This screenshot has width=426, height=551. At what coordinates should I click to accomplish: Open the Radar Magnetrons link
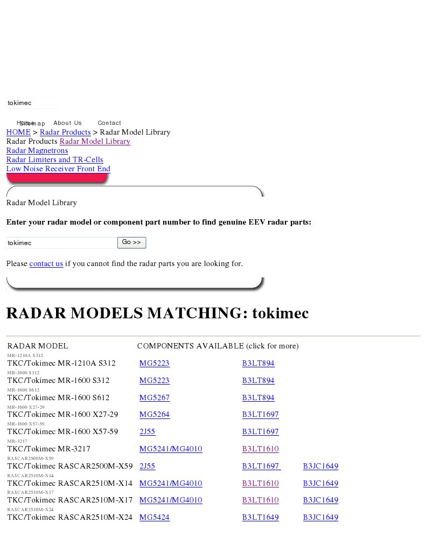coord(37,150)
